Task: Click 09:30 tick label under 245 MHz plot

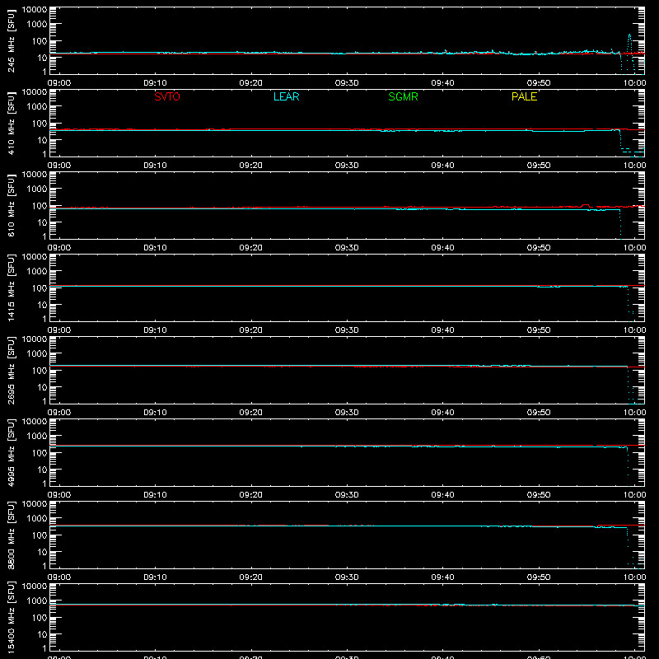Action: tap(347, 83)
